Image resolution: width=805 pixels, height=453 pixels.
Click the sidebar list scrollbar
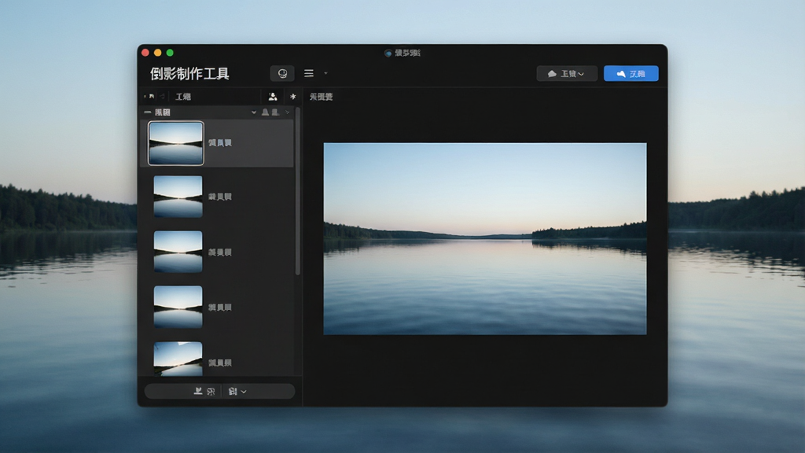[298, 191]
